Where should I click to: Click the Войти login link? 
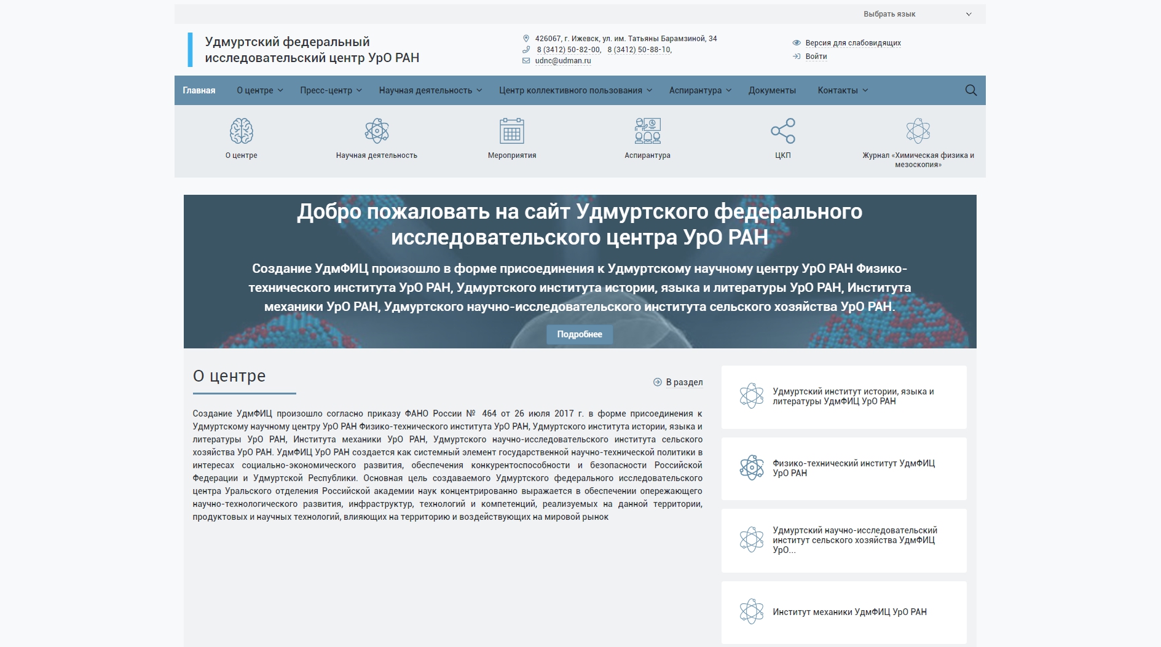(x=815, y=57)
